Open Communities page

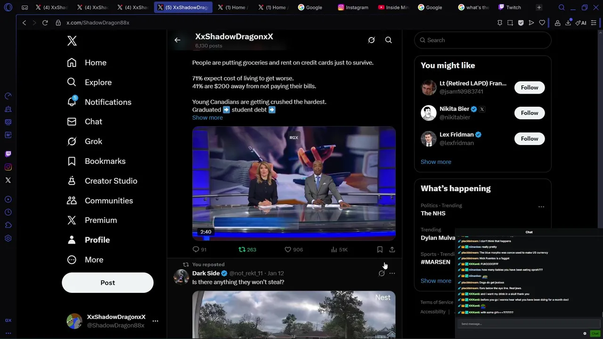click(x=100, y=201)
